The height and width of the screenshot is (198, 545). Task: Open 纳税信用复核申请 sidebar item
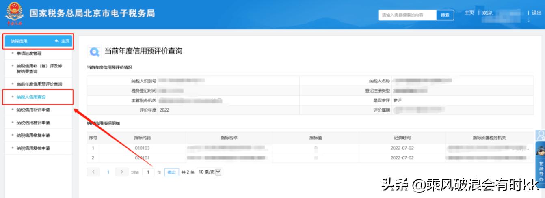pos(33,148)
